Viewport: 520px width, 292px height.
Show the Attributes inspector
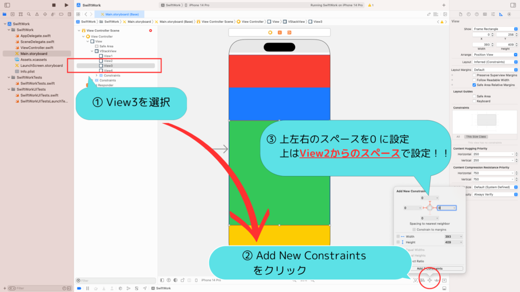(493, 14)
